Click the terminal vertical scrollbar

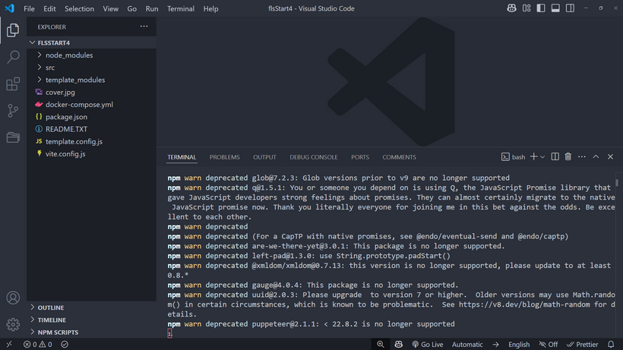click(616, 183)
